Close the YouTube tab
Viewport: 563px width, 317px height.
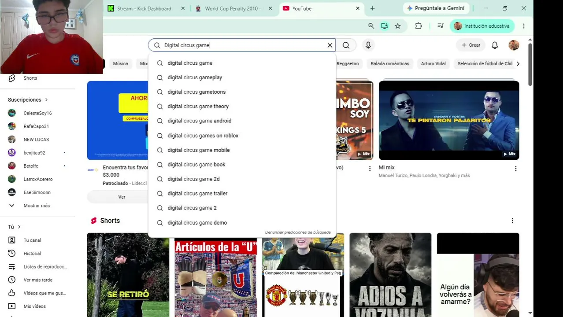(x=358, y=8)
